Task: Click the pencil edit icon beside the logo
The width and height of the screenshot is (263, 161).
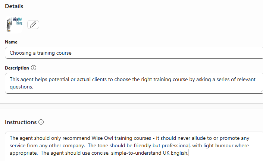Action: click(x=33, y=25)
